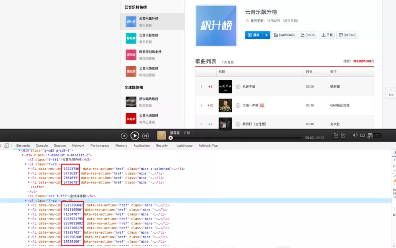Screen dimensions: 396x248
Task: Open the volume control speaker icon
Action: tap(355, 135)
